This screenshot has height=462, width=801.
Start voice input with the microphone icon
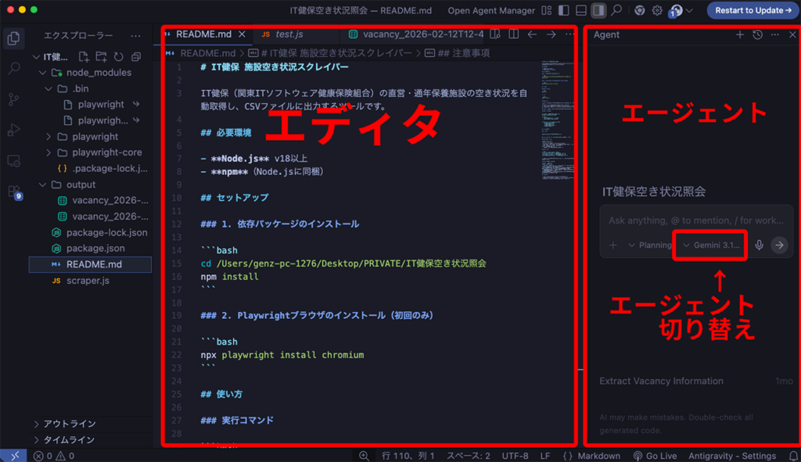(x=760, y=245)
